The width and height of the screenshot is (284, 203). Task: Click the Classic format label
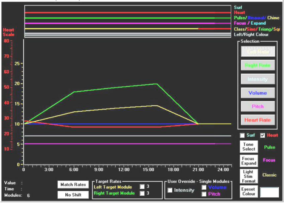pyautogui.click(x=270, y=175)
